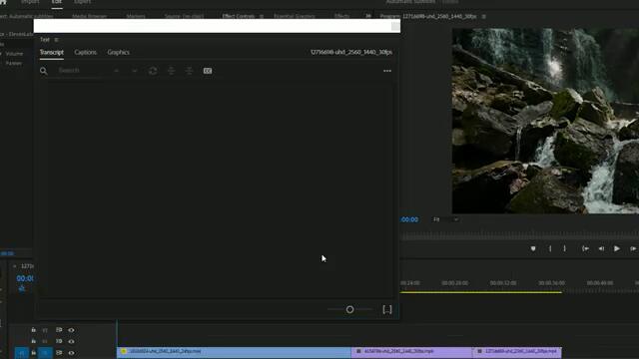
Task: Open the Source monitor panel tab
Action: pyautogui.click(x=184, y=16)
